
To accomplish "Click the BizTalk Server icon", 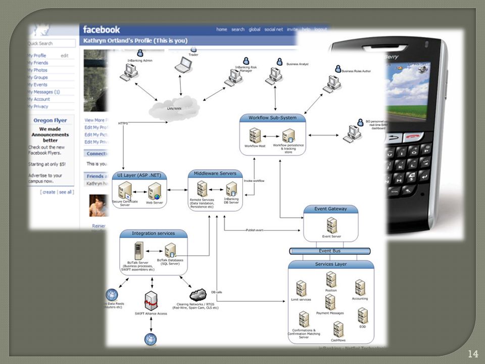I will 138,251.
